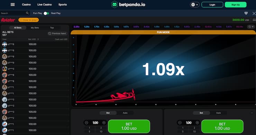Click the Real Play label
Image resolution: width=256 pixels, height=135 pixels.
(56, 13)
